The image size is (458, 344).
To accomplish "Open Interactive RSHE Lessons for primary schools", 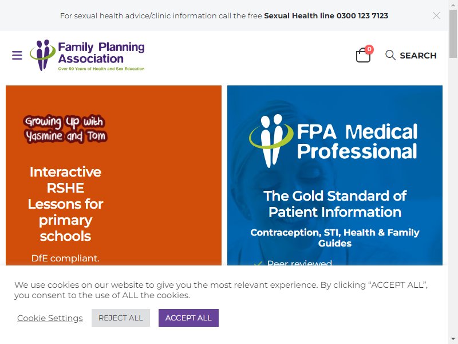I will pyautogui.click(x=65, y=204).
